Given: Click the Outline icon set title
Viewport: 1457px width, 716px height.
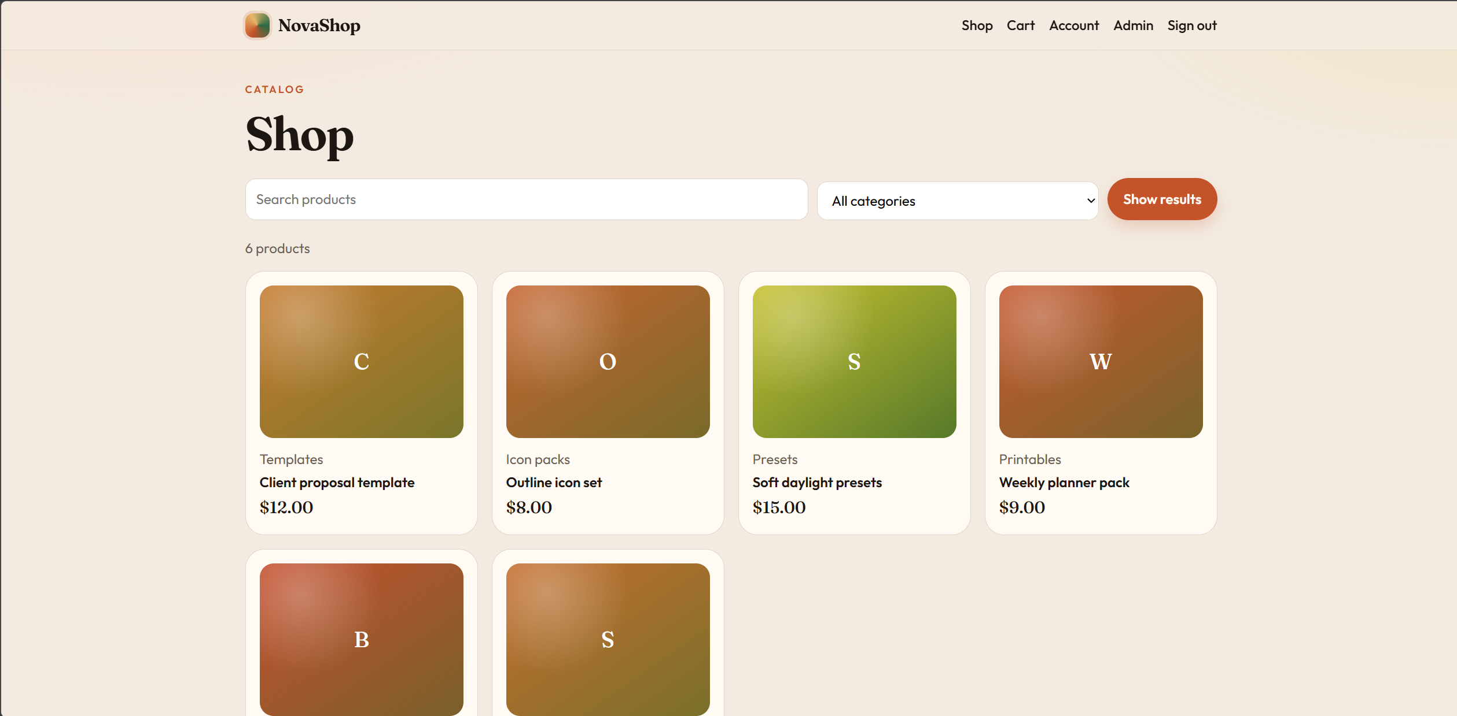Looking at the screenshot, I should (x=554, y=483).
